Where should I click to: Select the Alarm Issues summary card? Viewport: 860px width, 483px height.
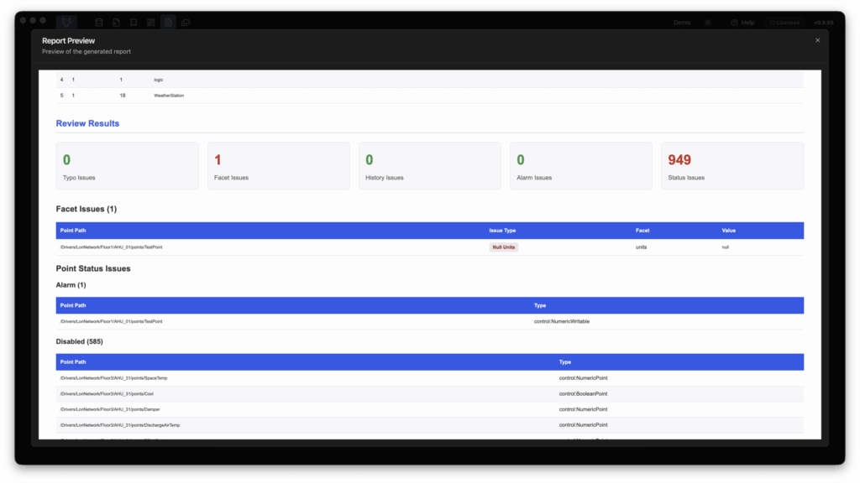(581, 166)
